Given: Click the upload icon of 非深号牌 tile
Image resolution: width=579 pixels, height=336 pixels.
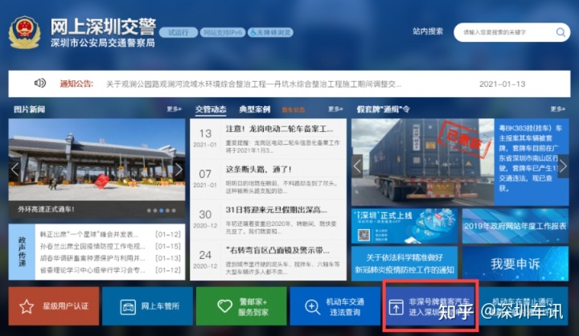Looking at the screenshot, I should pos(396,307).
